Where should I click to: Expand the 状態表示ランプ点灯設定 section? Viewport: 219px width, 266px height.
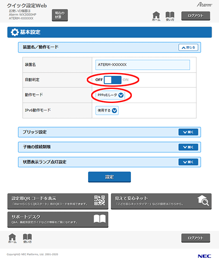click(188, 162)
